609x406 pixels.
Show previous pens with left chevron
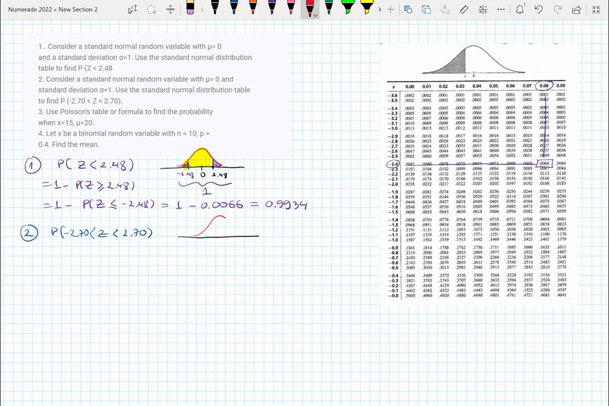click(x=202, y=10)
